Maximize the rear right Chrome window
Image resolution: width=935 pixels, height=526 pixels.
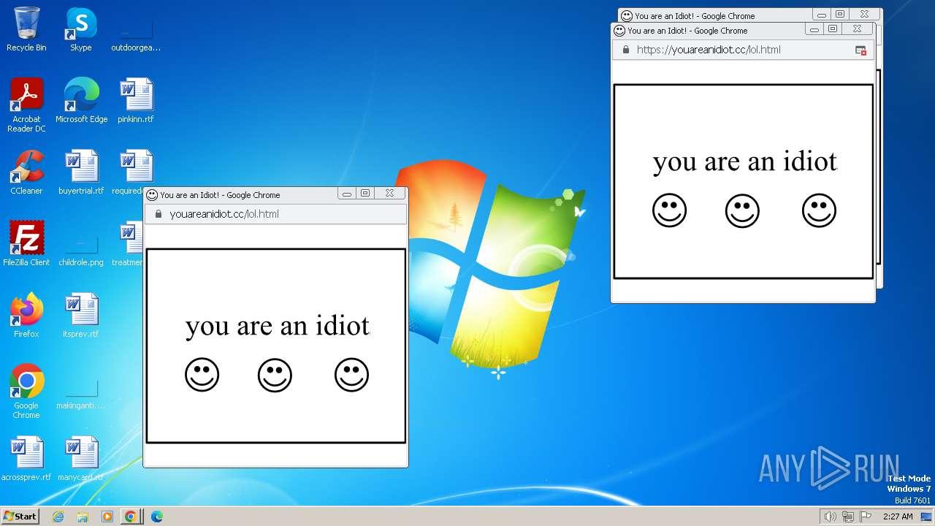[x=840, y=14]
